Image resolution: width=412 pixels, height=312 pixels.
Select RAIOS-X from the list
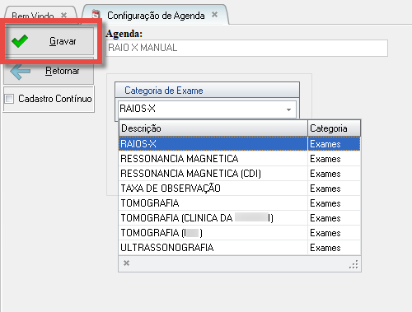(240, 144)
